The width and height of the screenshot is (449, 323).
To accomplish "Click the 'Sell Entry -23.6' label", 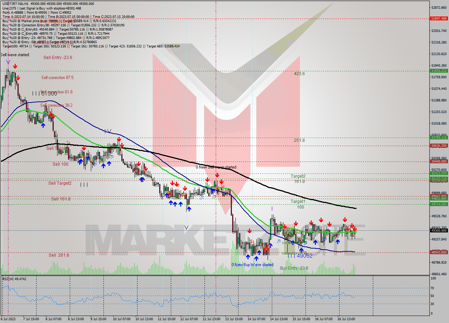I will [58, 57].
